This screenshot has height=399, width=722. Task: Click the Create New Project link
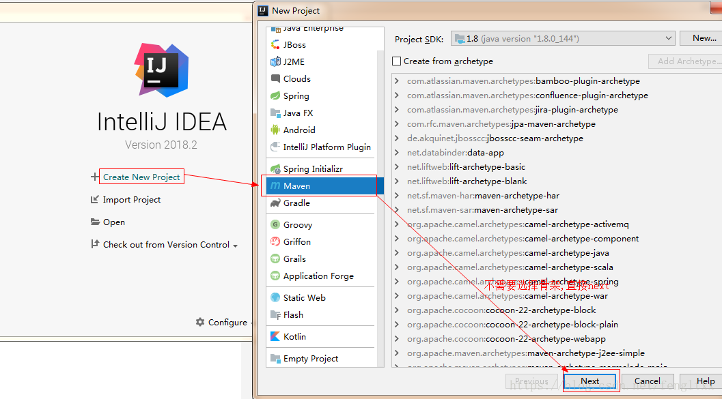pyautogui.click(x=141, y=177)
